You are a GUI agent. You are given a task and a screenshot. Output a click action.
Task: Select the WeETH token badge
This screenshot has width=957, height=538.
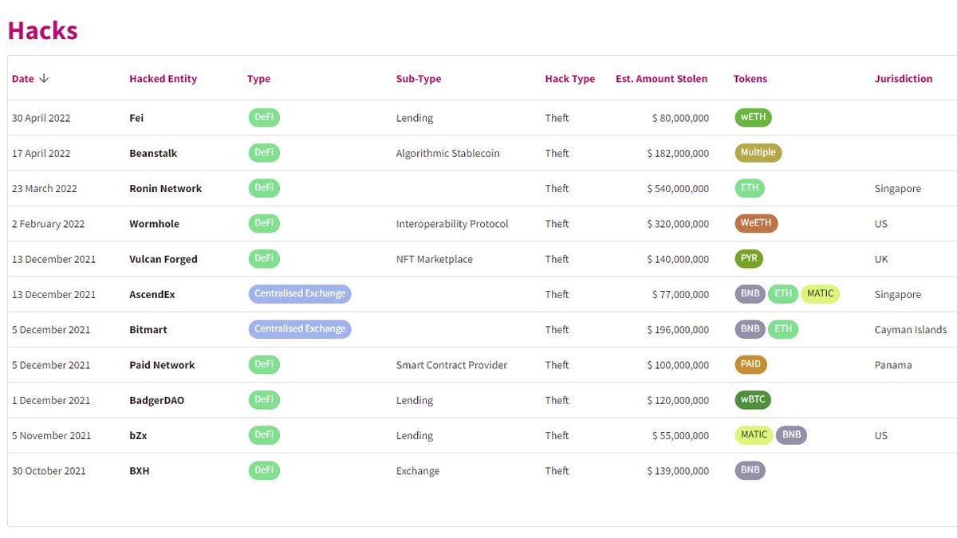[x=756, y=223]
